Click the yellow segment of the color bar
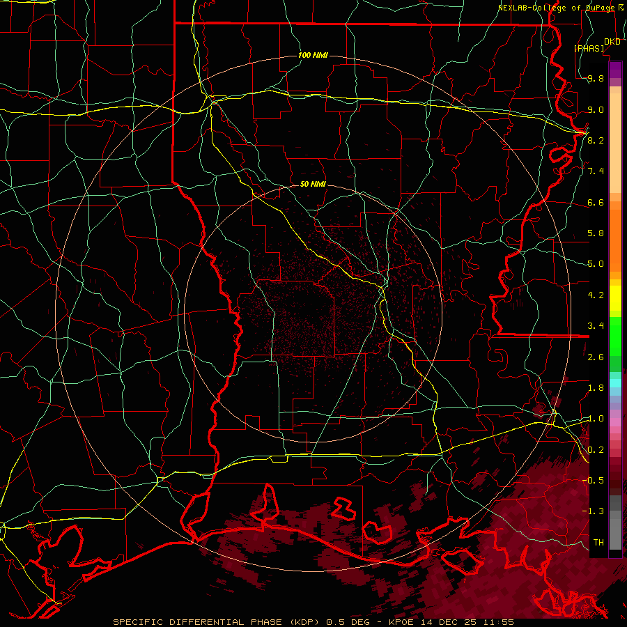This screenshot has height=627, width=627. tap(615, 298)
